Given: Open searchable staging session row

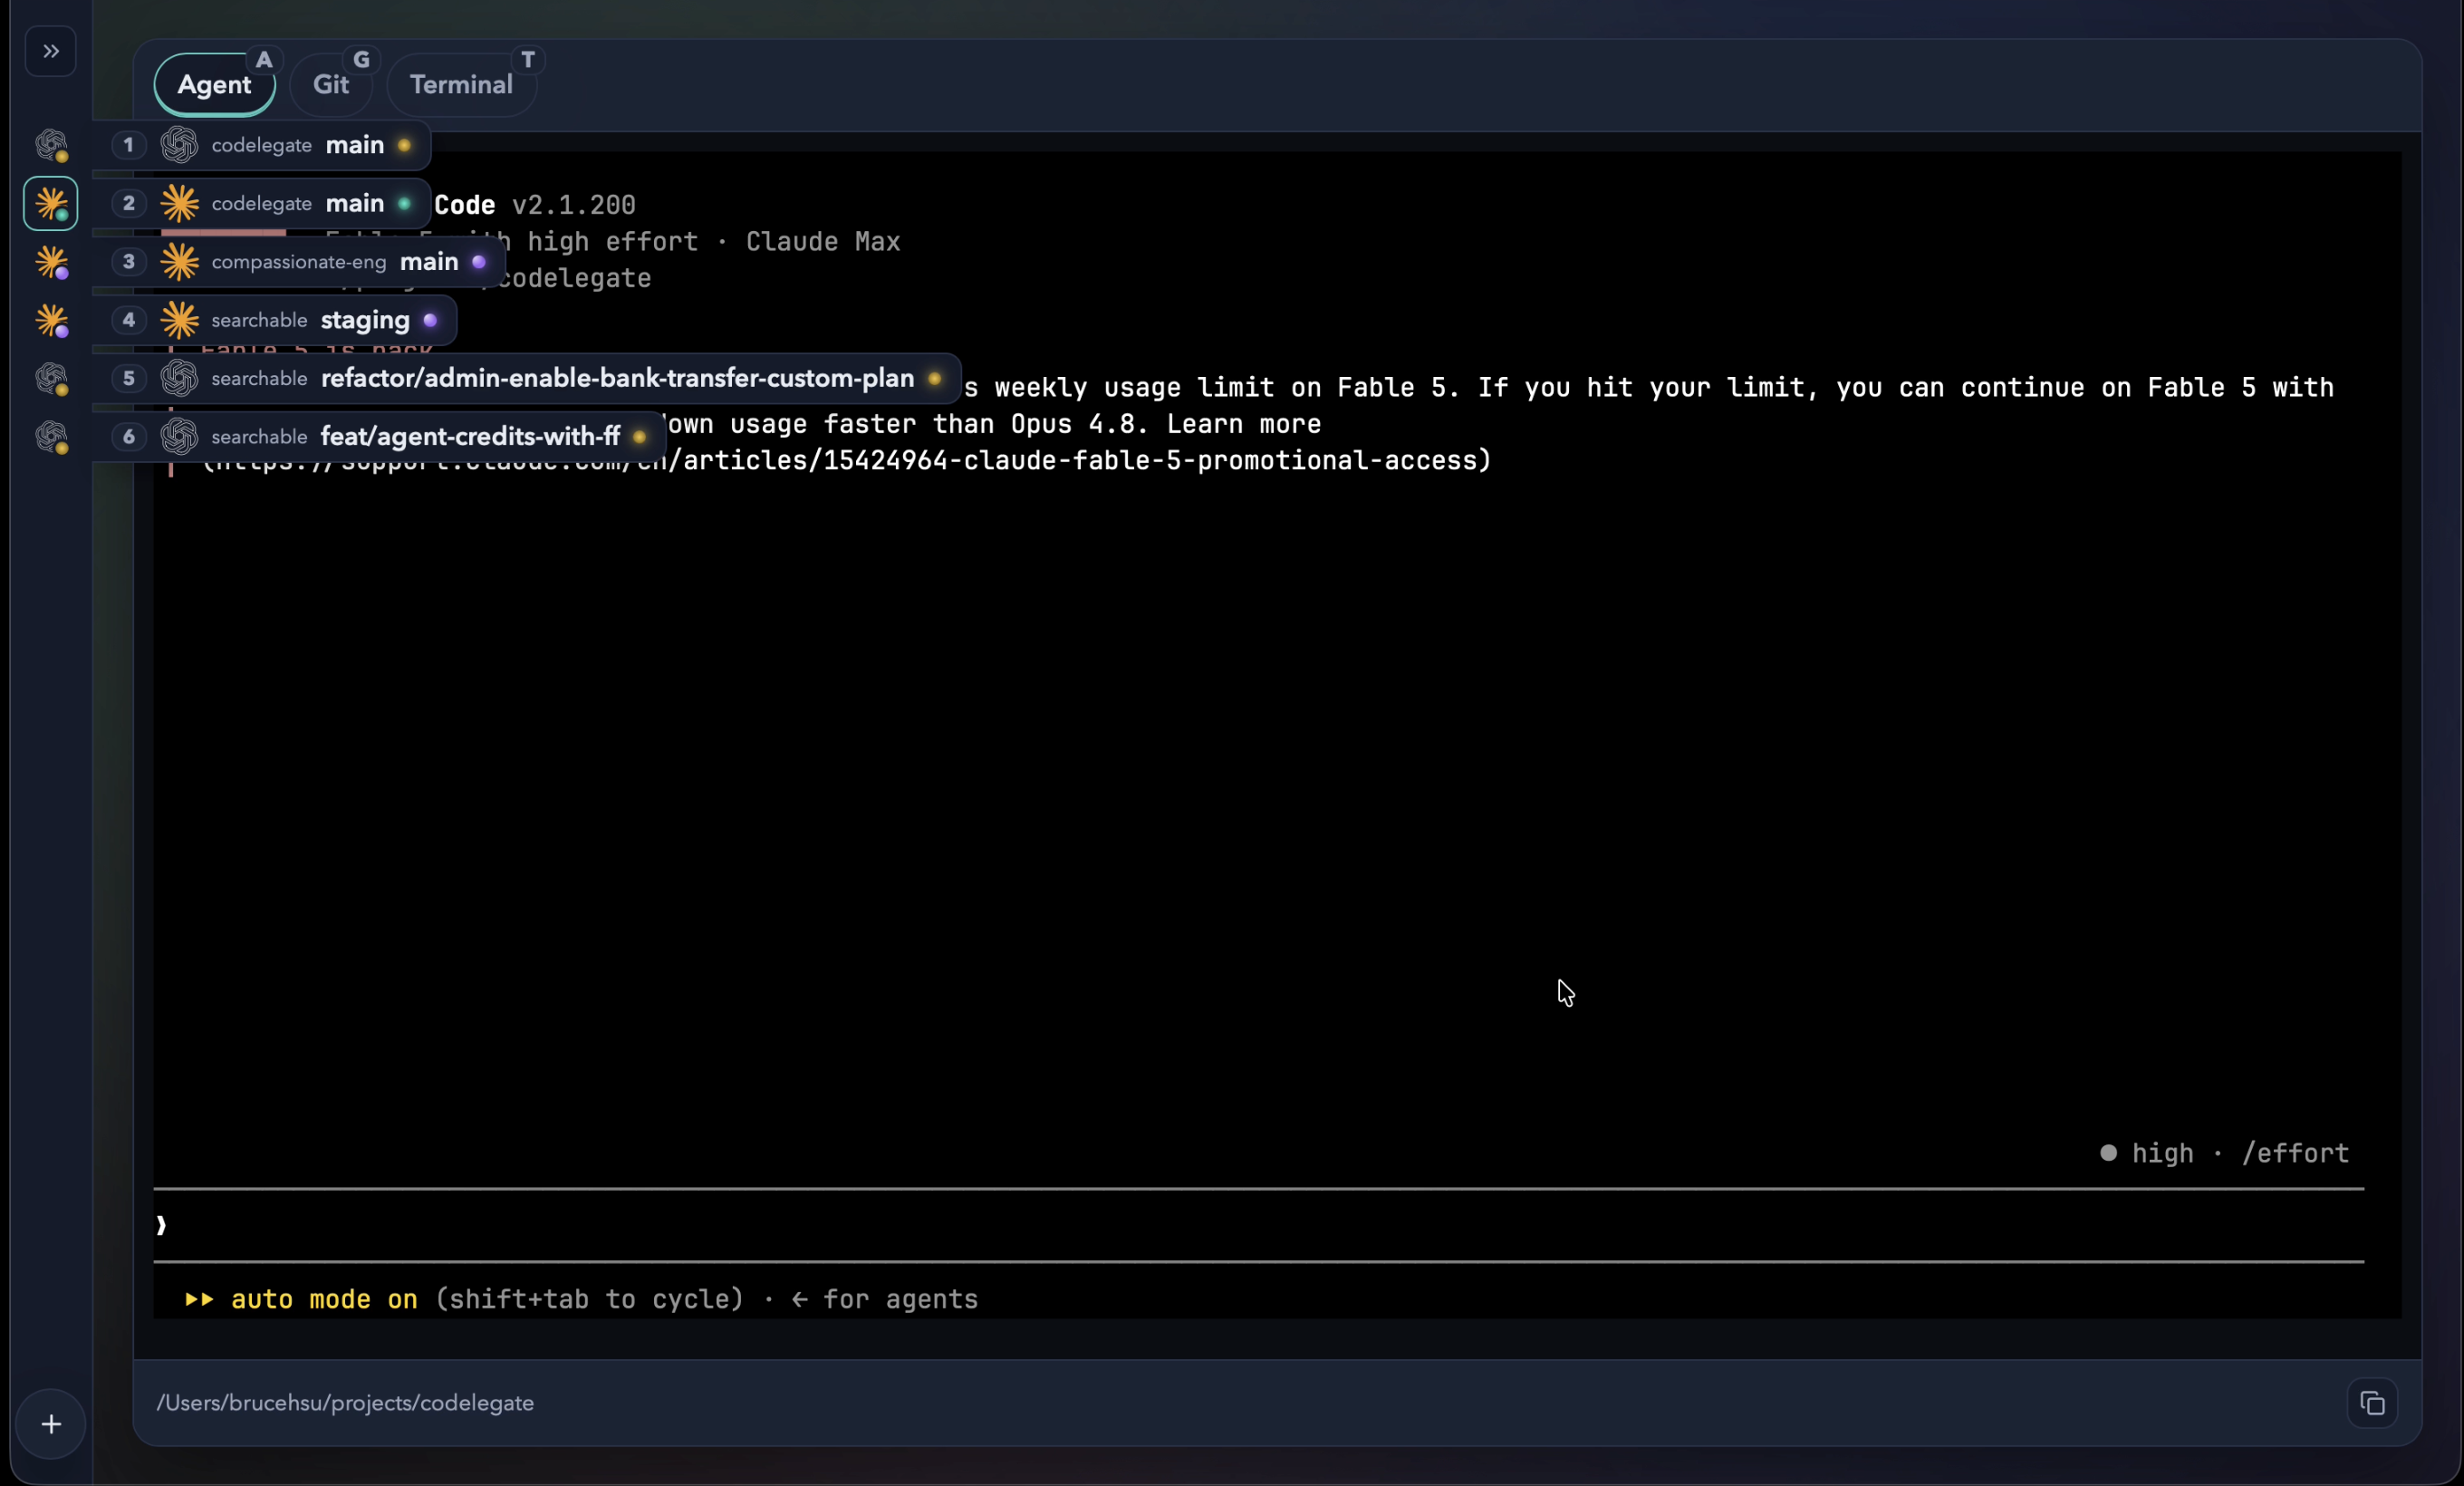Looking at the screenshot, I should point(275,320).
